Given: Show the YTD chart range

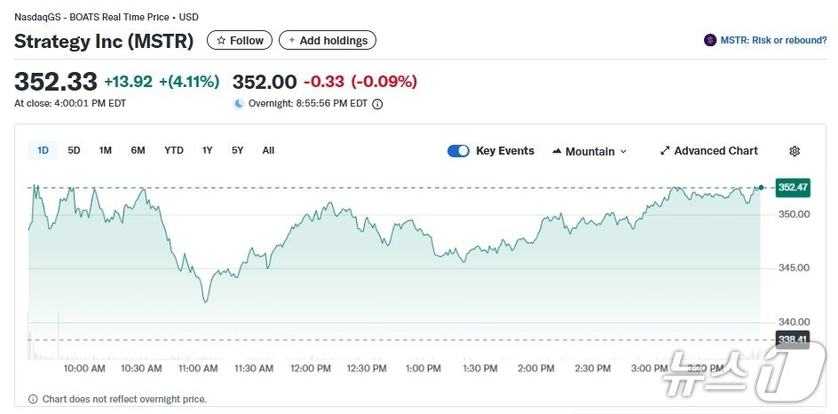Looking at the screenshot, I should 174,150.
